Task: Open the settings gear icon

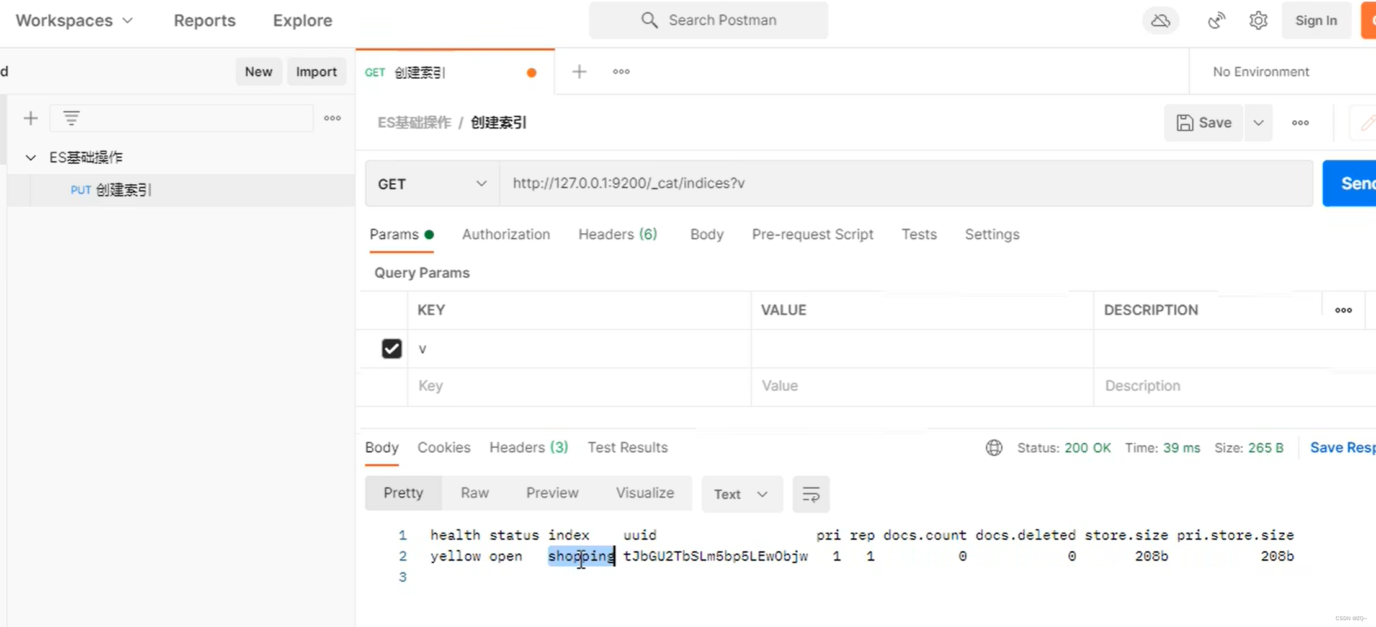Action: 1258,20
